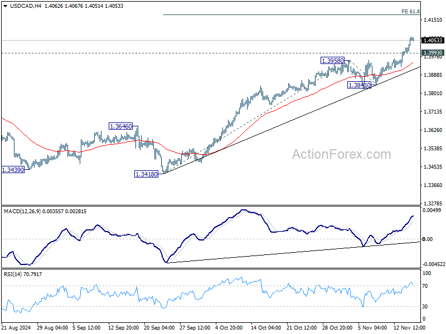Select the 1.37135 price axis value
The image size is (446, 334).
click(433, 112)
